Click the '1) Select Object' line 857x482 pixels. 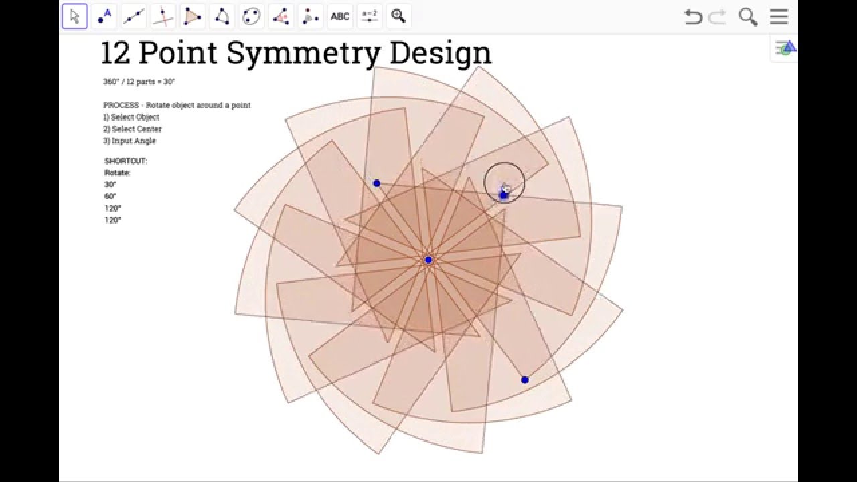[x=131, y=117]
